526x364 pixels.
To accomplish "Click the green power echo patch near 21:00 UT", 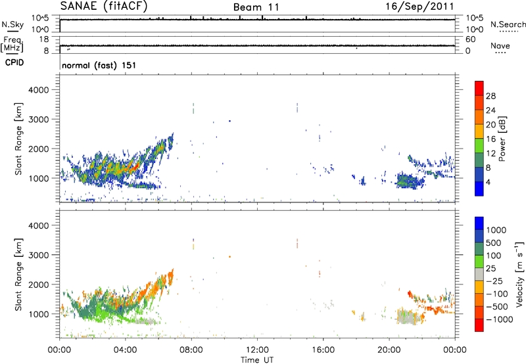I will [x=408, y=181].
